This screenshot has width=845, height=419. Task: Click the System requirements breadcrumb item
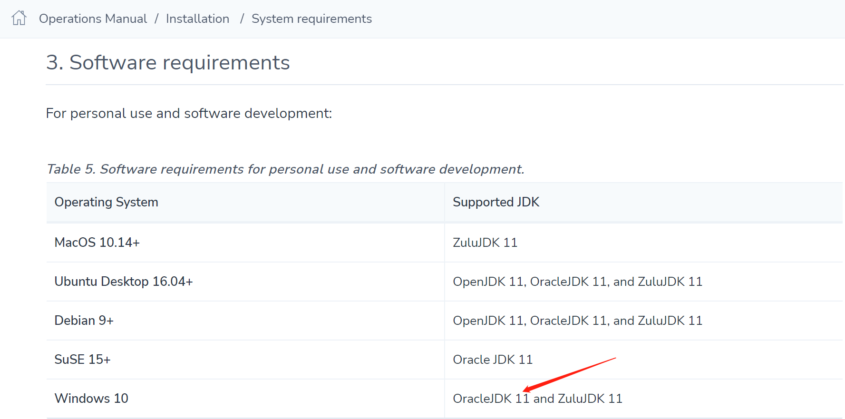(x=311, y=19)
